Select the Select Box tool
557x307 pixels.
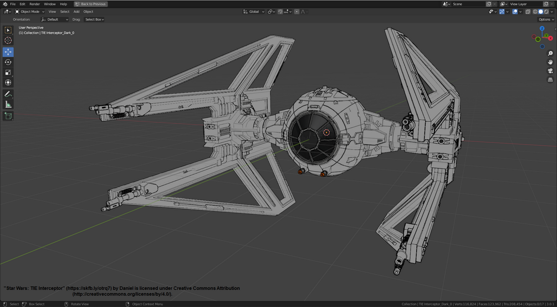(8, 30)
